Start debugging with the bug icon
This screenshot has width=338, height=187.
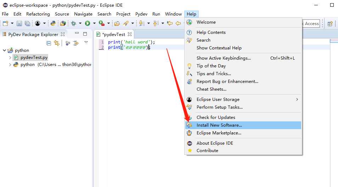click(x=73, y=23)
